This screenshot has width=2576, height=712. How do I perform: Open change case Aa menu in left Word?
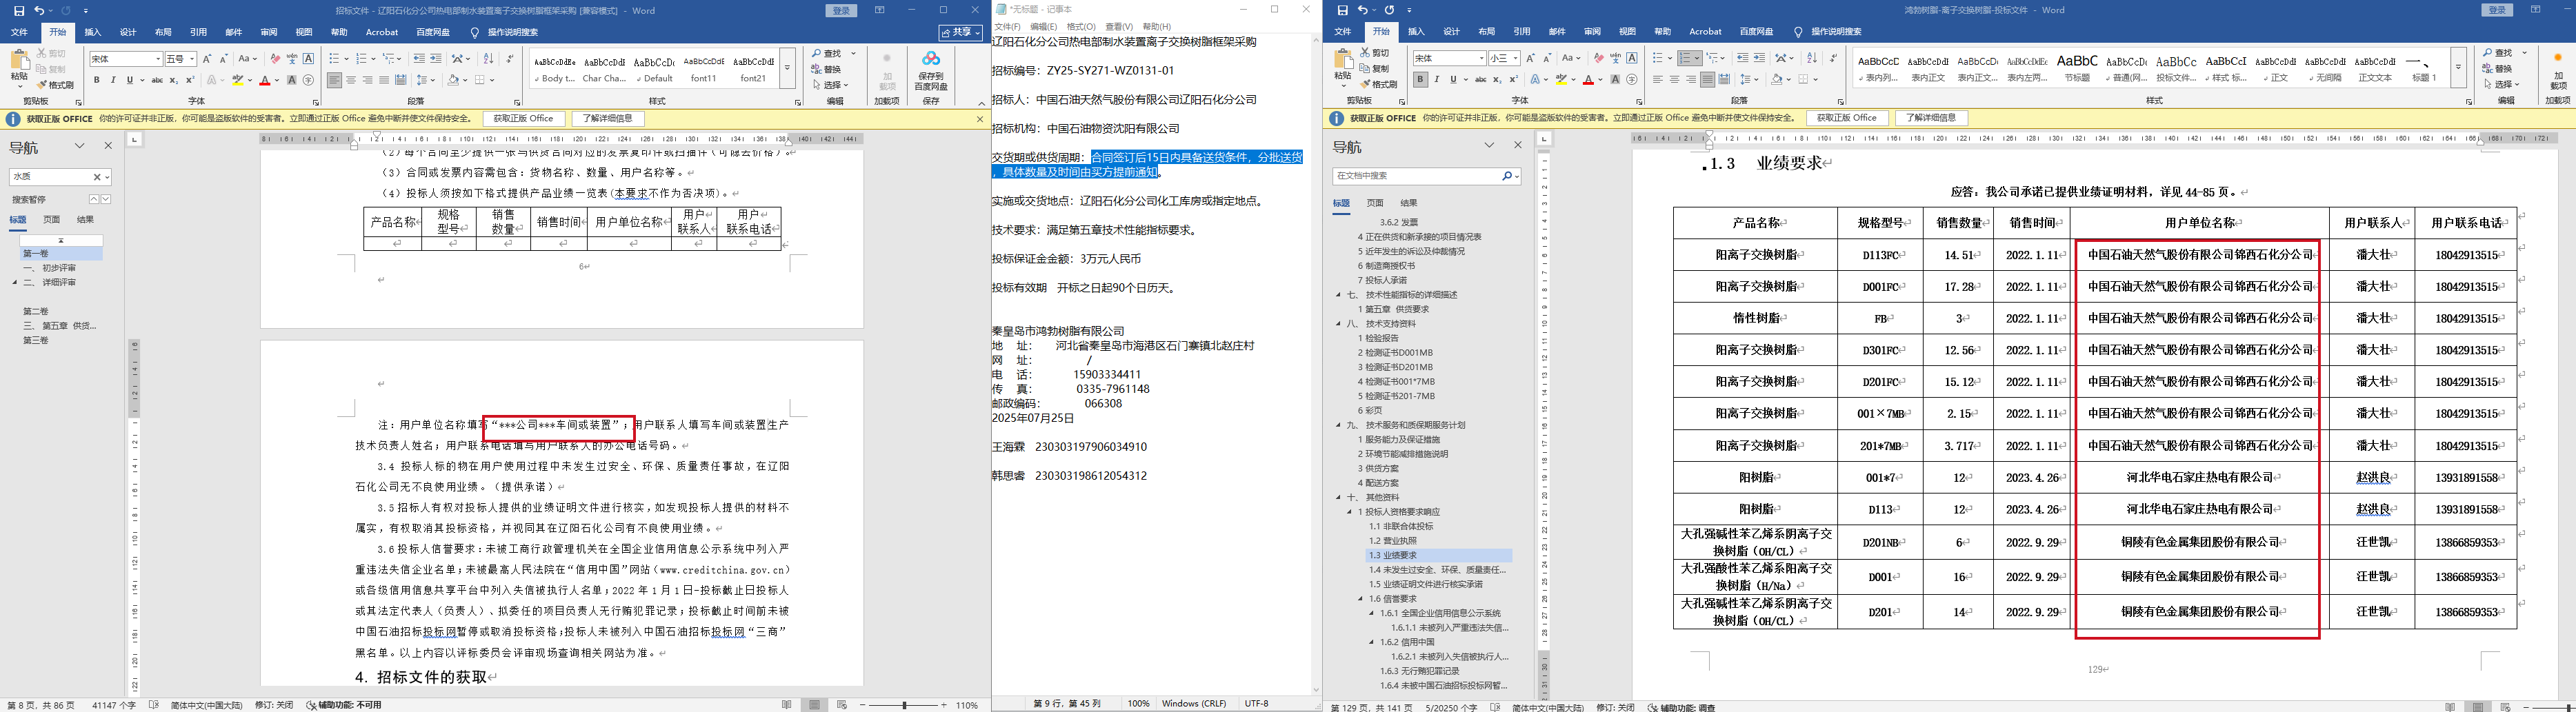[247, 58]
